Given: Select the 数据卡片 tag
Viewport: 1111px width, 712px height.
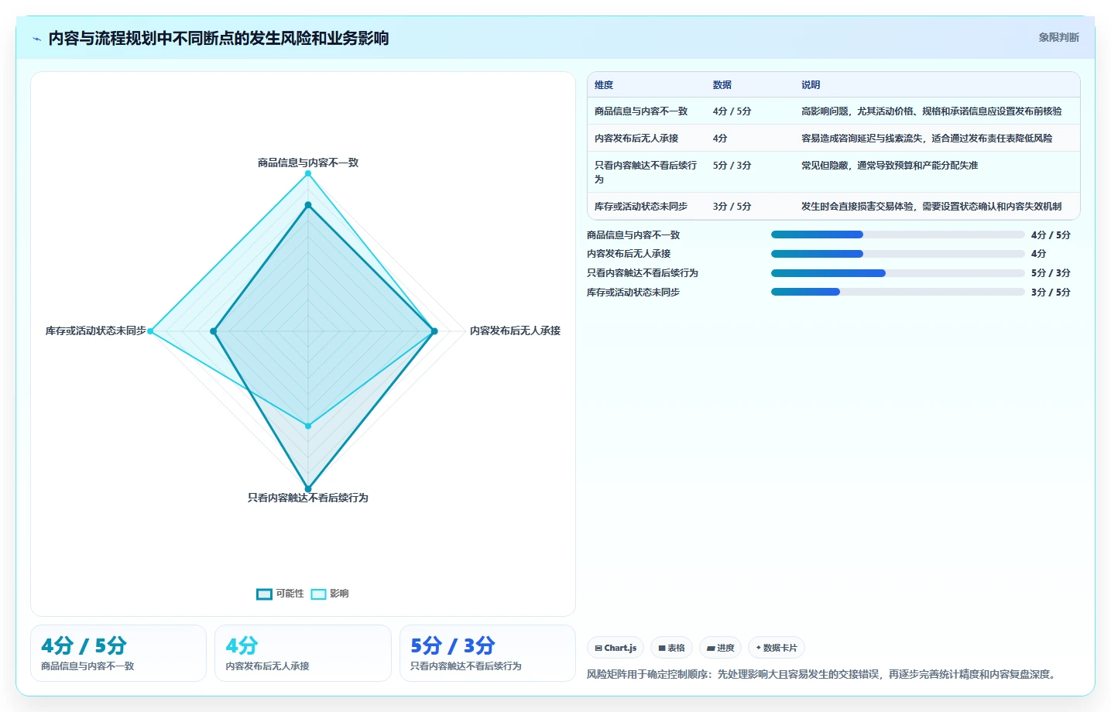Looking at the screenshot, I should (777, 648).
